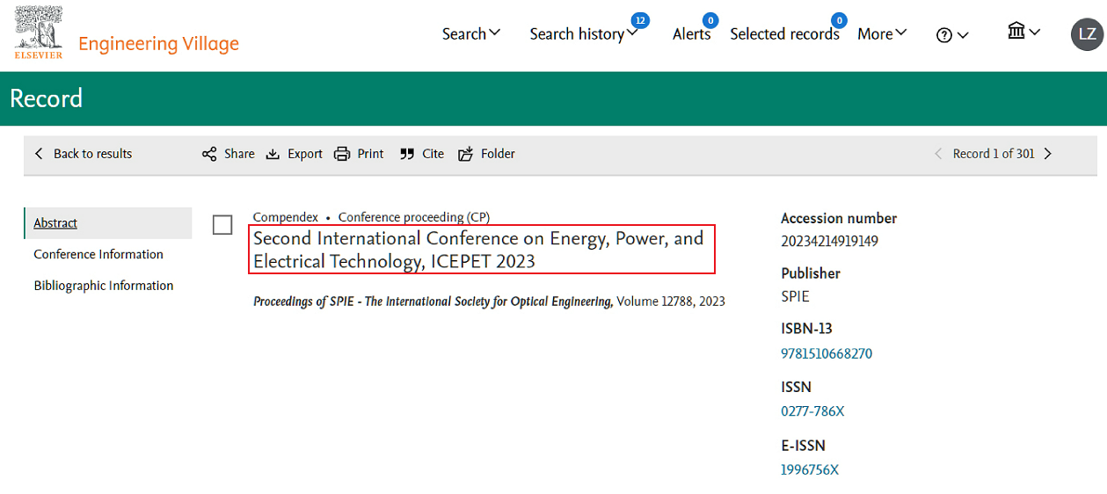Screen dimensions: 1107x494
Task: Click the Record 1 of 301 text
Action: (x=994, y=154)
